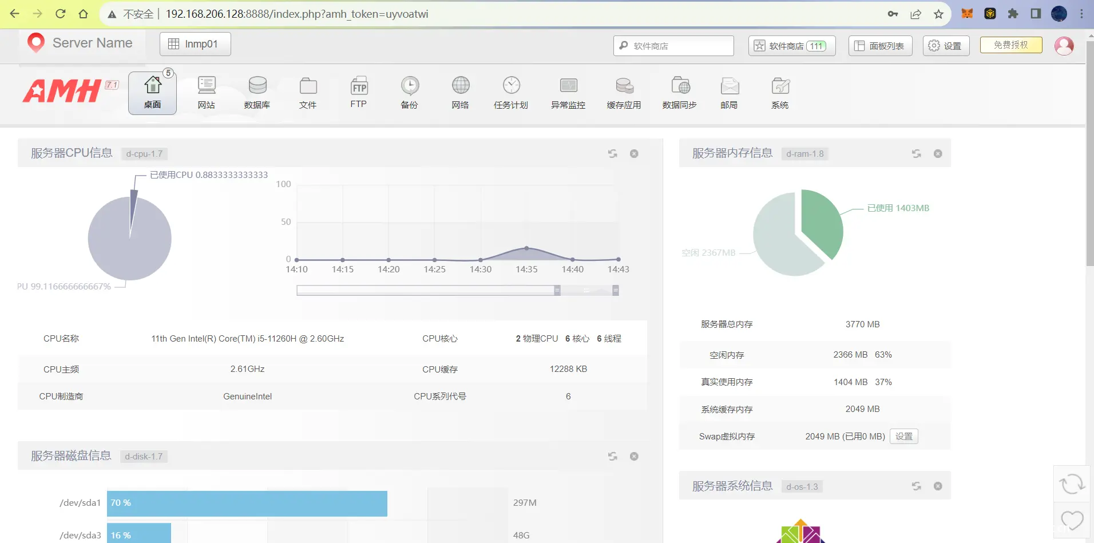Image resolution: width=1094 pixels, height=543 pixels.
Task: Open the 备份 backup icon
Action: pos(410,93)
